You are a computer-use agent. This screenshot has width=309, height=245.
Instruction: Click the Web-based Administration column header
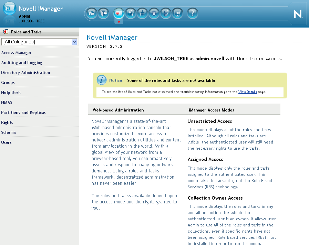click(x=118, y=110)
